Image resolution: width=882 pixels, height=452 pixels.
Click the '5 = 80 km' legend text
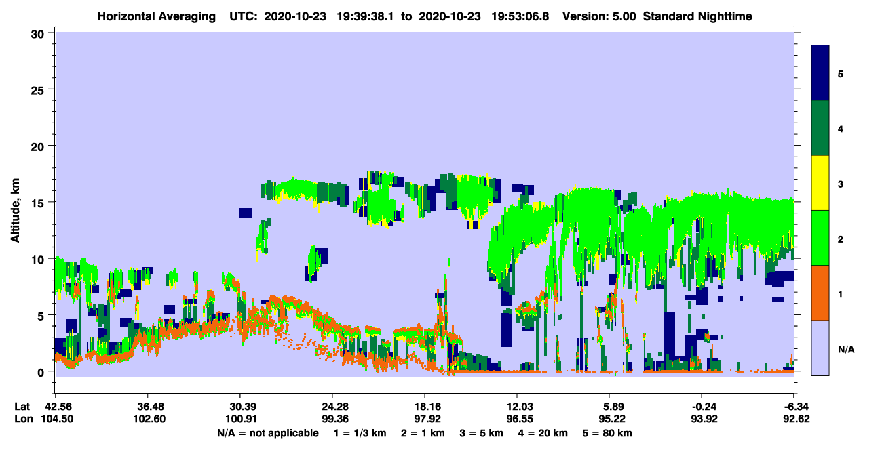coord(607,433)
